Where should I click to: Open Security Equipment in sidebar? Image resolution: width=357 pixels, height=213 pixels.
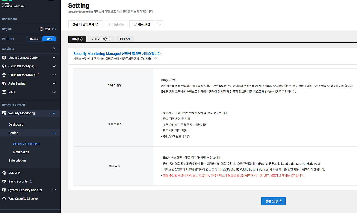[26, 144]
